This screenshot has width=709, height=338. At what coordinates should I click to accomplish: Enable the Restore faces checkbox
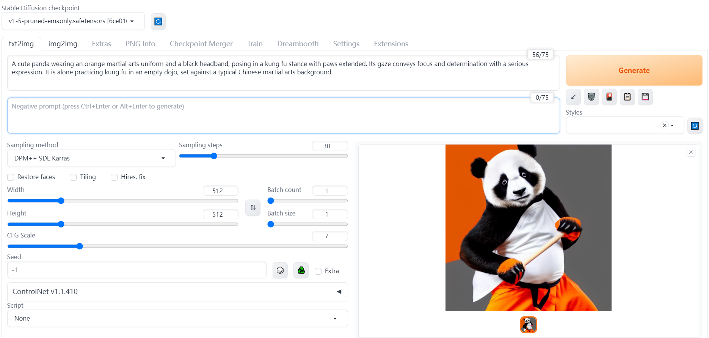tap(11, 177)
